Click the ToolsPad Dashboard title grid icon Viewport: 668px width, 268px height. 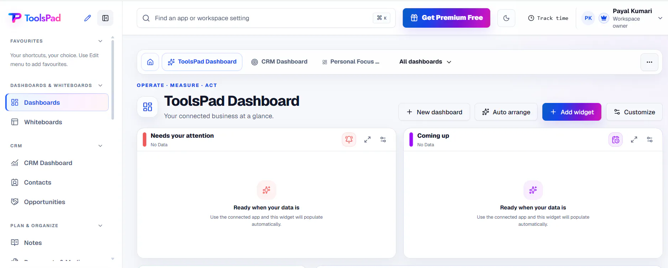(x=147, y=107)
